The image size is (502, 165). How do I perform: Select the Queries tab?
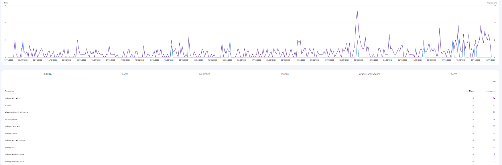click(48, 74)
